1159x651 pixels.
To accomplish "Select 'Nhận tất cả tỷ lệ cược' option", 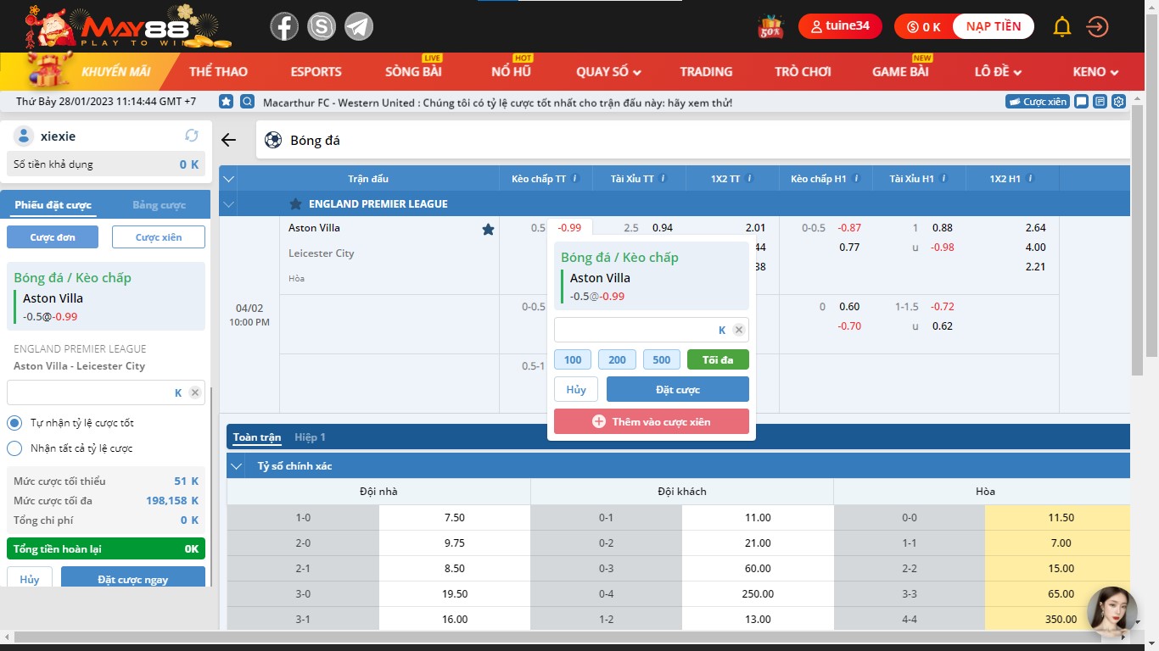I will [x=14, y=448].
